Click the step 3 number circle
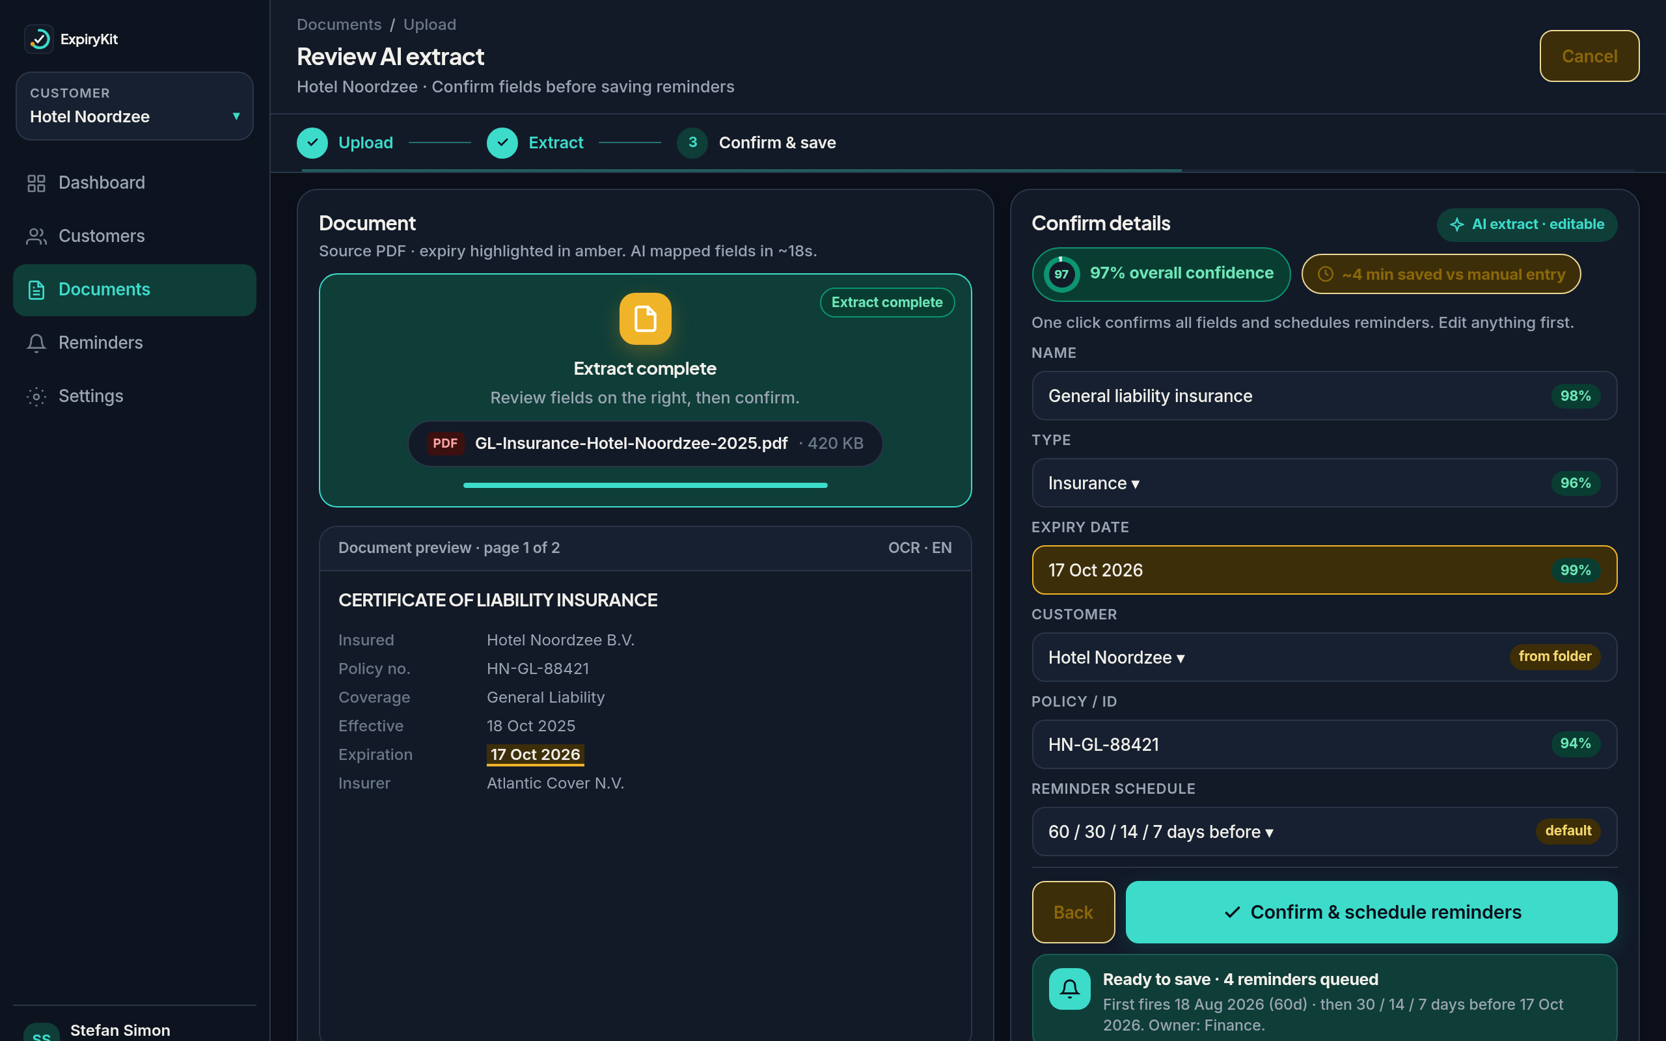 click(692, 142)
